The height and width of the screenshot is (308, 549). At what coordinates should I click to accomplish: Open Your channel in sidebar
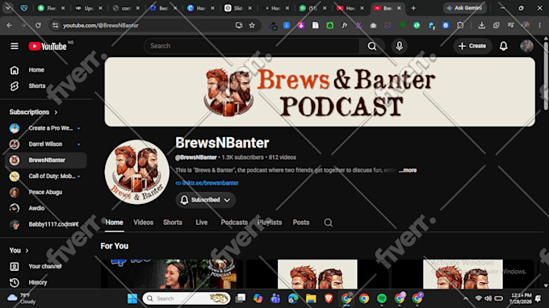45,266
